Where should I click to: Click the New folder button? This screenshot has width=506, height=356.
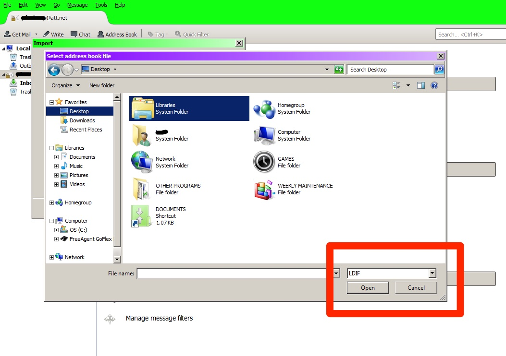point(102,85)
